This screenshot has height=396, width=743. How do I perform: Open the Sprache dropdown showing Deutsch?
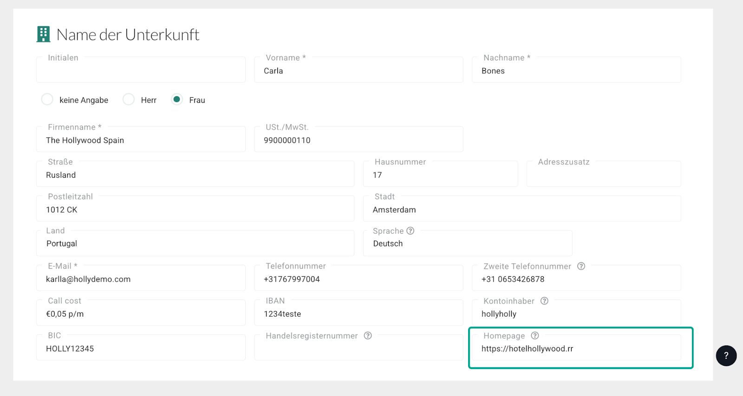(468, 243)
